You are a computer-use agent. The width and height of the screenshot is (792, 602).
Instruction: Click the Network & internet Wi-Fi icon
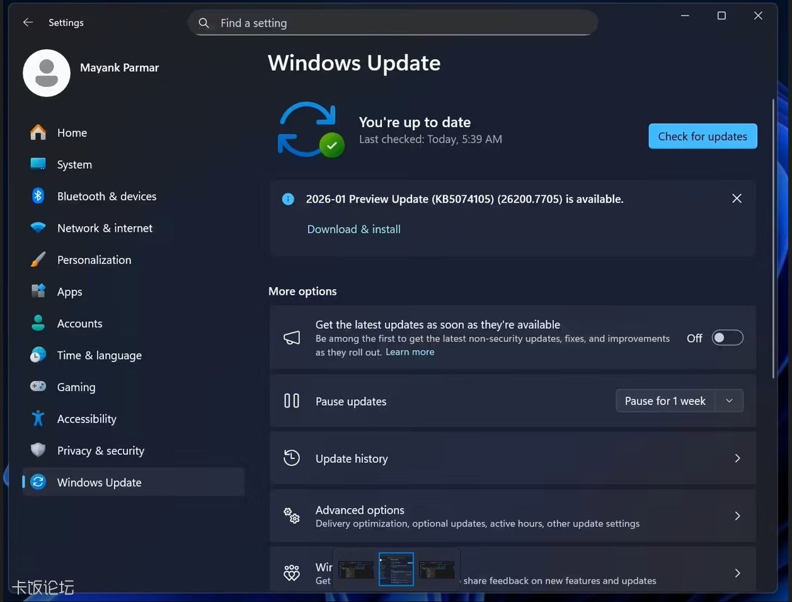coord(38,228)
